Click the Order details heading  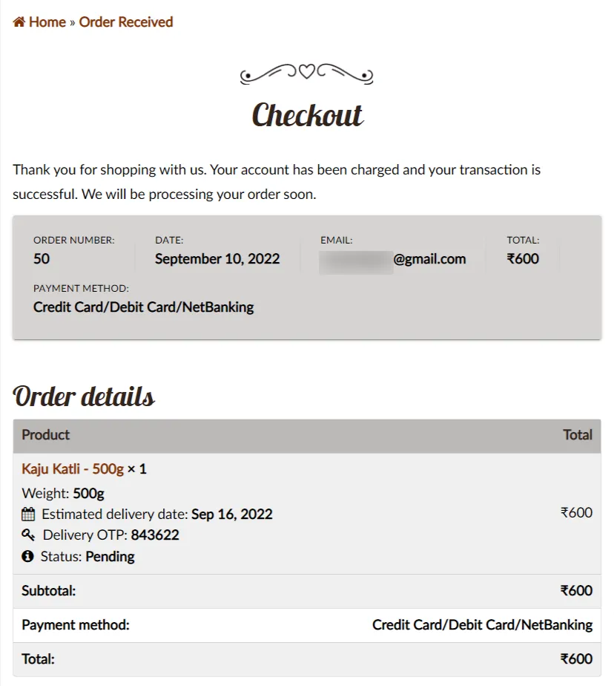pyautogui.click(x=84, y=396)
